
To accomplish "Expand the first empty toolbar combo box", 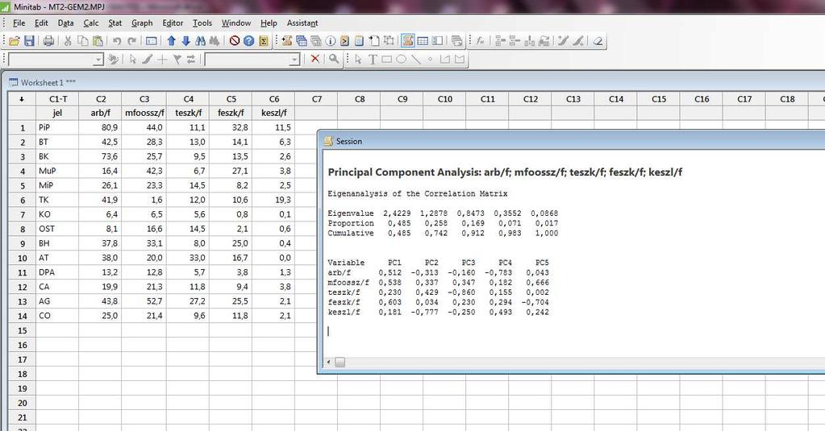I will (98, 60).
